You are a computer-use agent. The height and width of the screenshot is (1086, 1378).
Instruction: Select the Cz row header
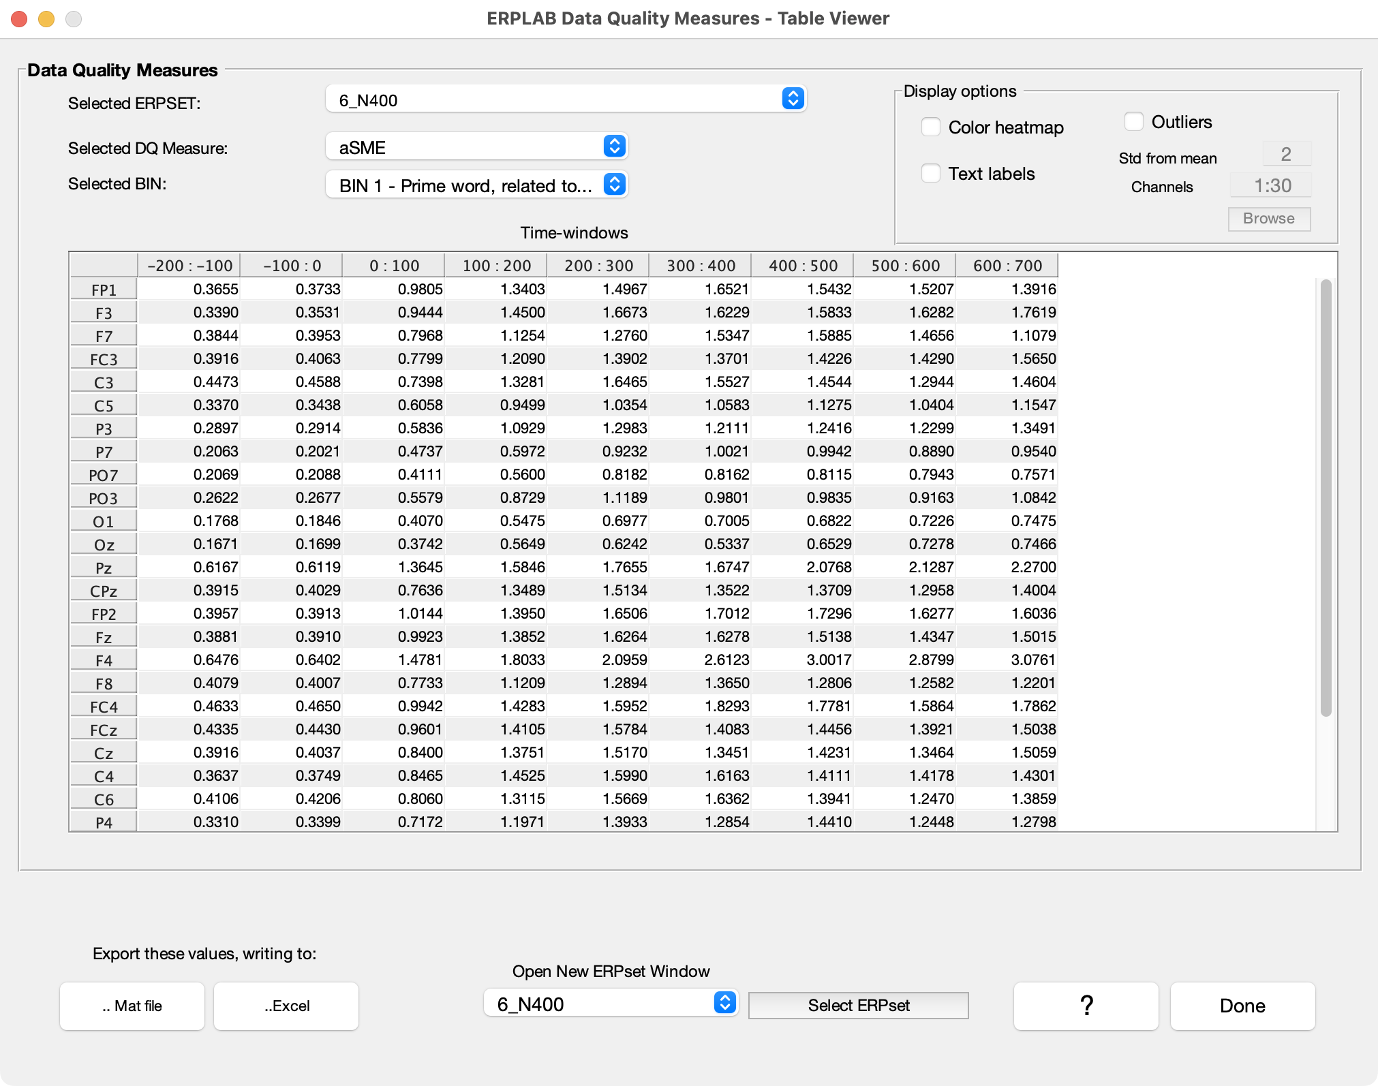point(104,753)
